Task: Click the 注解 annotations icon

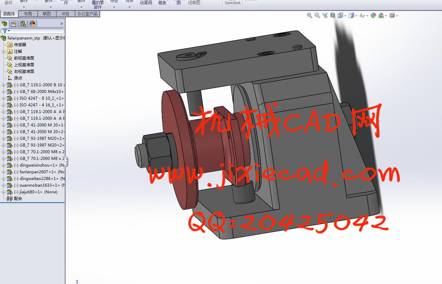Action: pyautogui.click(x=10, y=51)
